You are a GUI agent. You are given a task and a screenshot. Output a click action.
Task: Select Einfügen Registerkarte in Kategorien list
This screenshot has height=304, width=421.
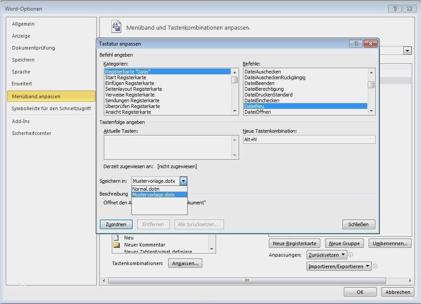pos(130,83)
